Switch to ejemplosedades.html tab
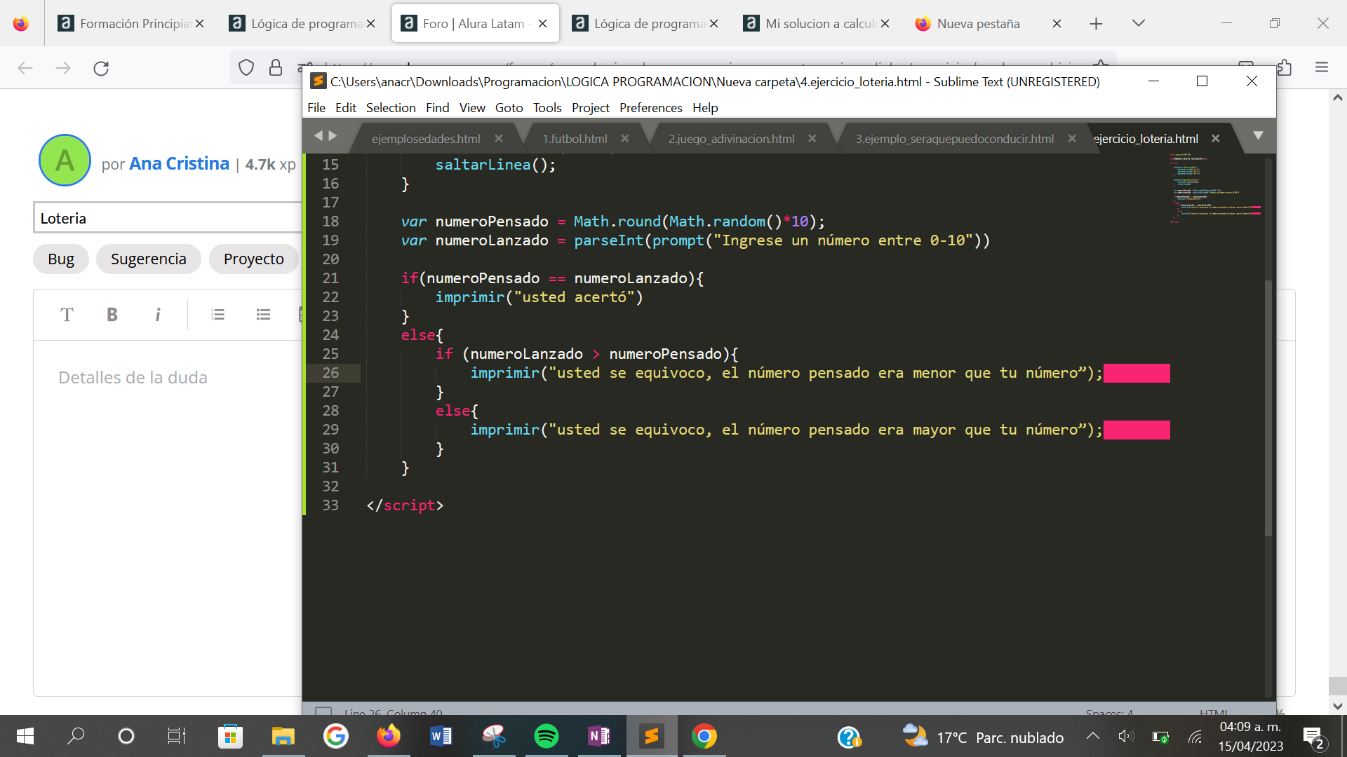This screenshot has width=1347, height=757. pos(426,139)
